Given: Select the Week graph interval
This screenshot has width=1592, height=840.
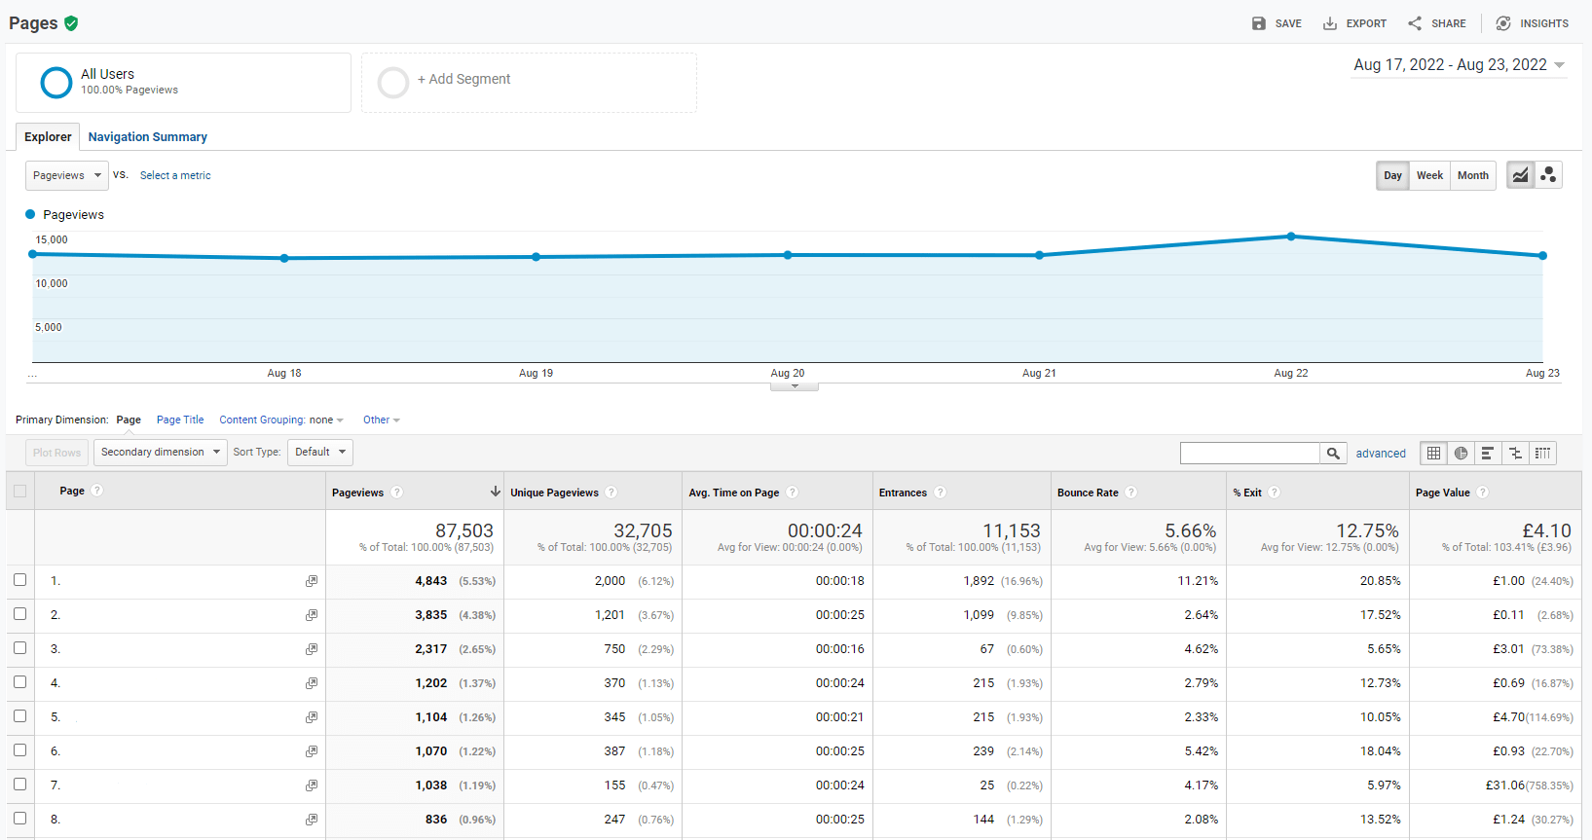Looking at the screenshot, I should pyautogui.click(x=1429, y=175).
